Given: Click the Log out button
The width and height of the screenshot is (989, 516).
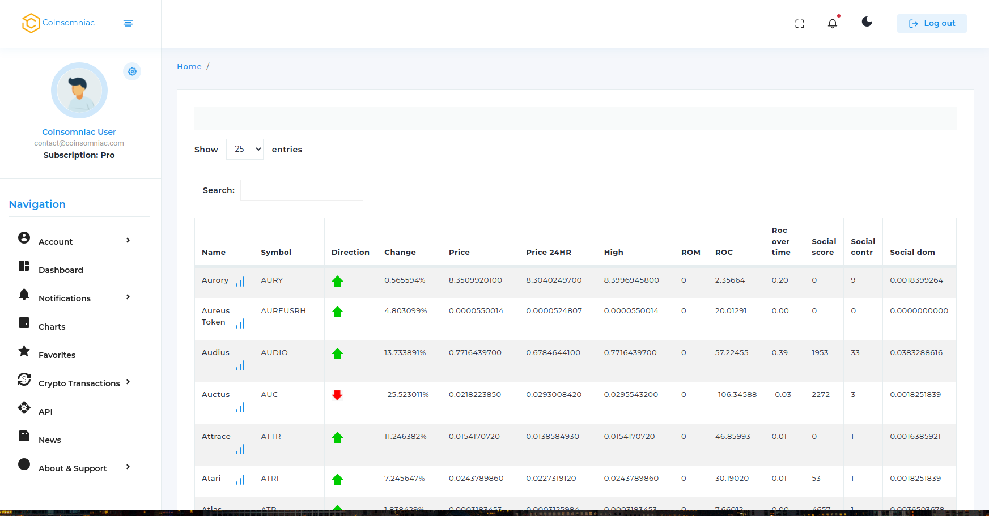Looking at the screenshot, I should pos(932,23).
